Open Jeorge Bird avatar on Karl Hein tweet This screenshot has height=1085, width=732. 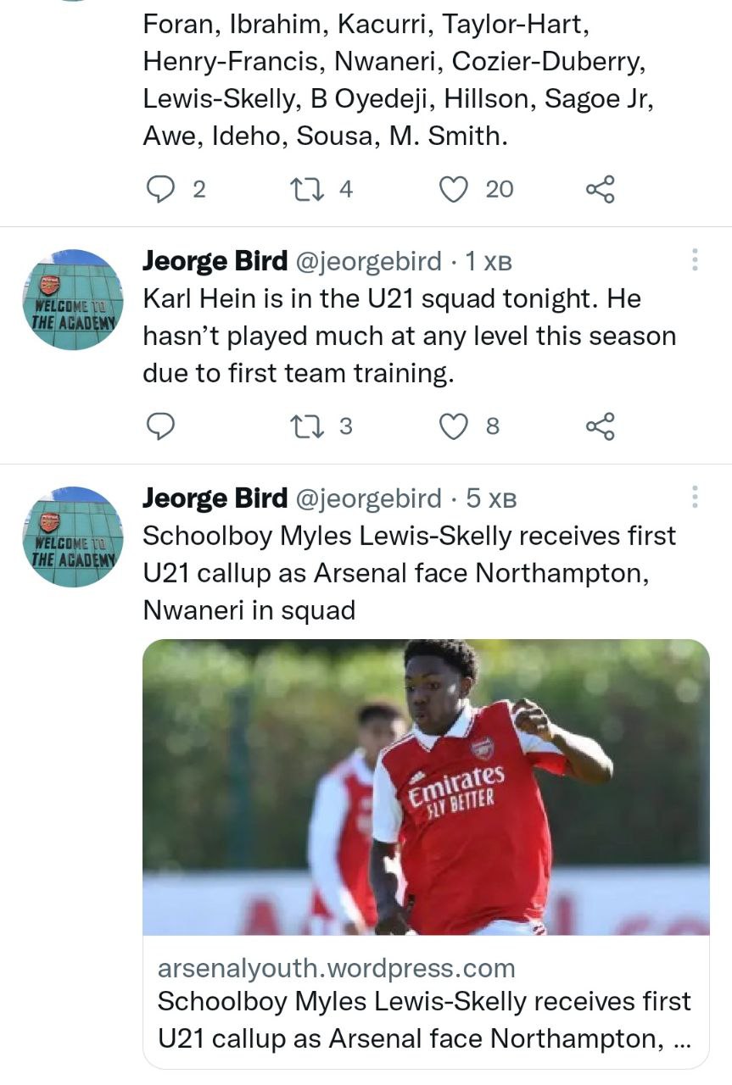(73, 299)
